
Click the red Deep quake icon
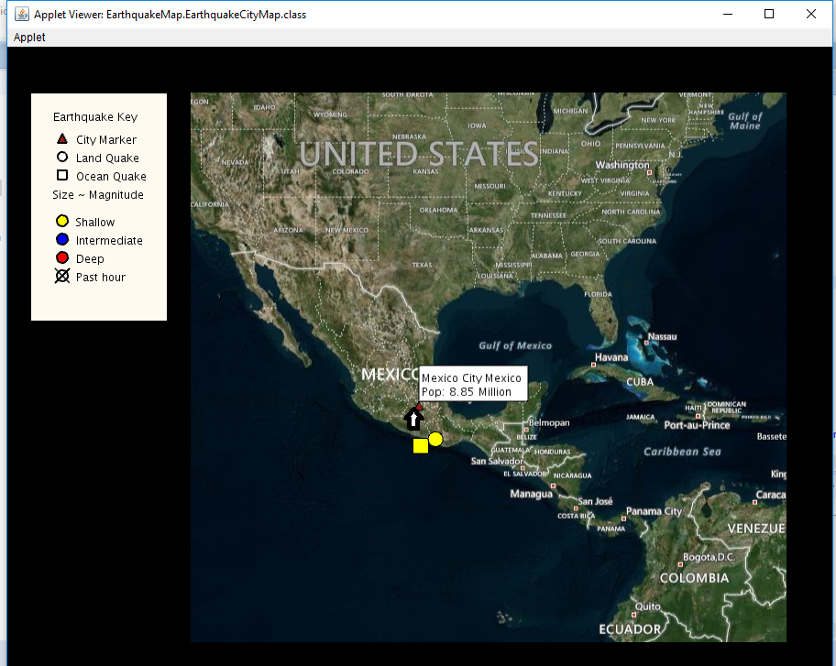click(60, 257)
